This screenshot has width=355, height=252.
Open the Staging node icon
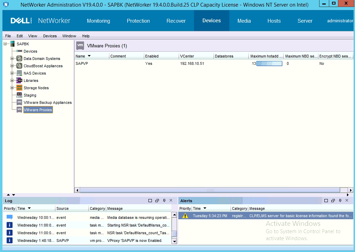click(20, 95)
